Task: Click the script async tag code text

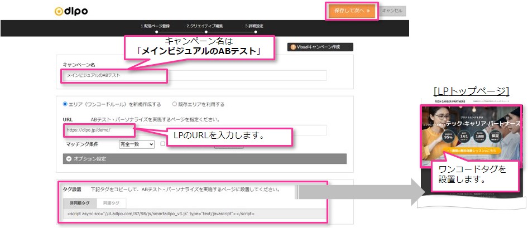Action: click(x=161, y=214)
